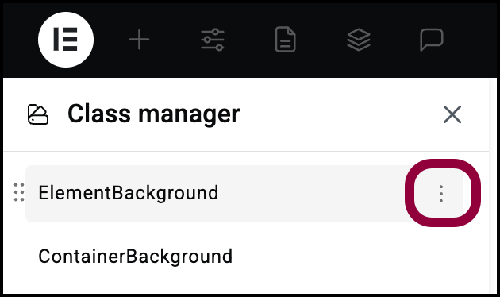Click the ElementBackground class name text

[129, 193]
